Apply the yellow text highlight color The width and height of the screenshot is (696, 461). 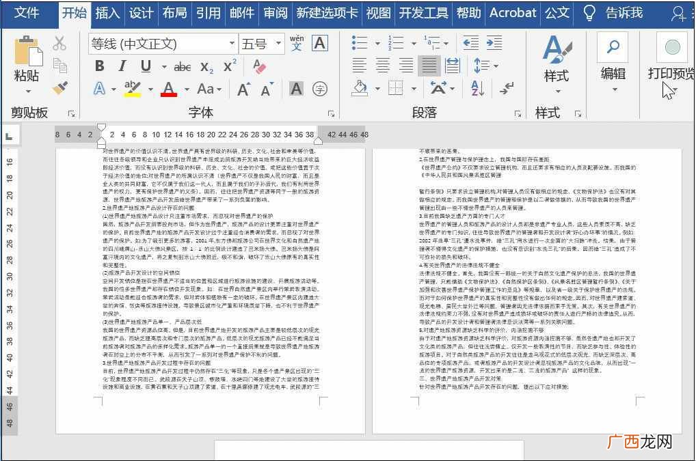tap(132, 89)
